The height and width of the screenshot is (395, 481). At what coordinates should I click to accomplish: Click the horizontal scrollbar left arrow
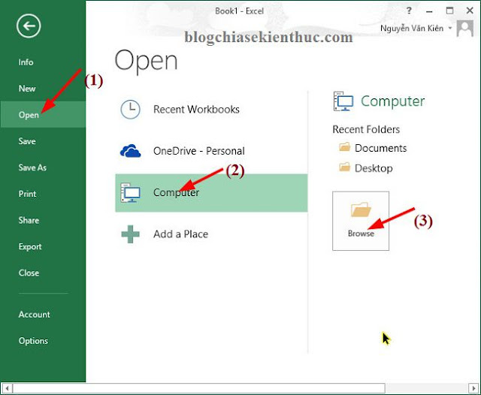click(x=7, y=388)
